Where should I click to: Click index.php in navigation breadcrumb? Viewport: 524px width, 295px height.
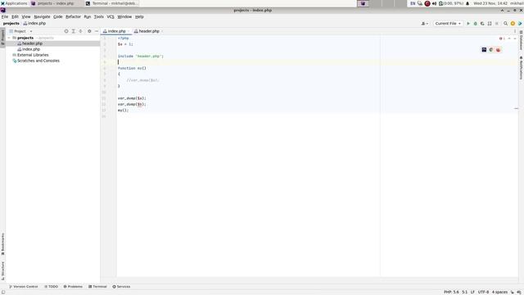click(34, 24)
